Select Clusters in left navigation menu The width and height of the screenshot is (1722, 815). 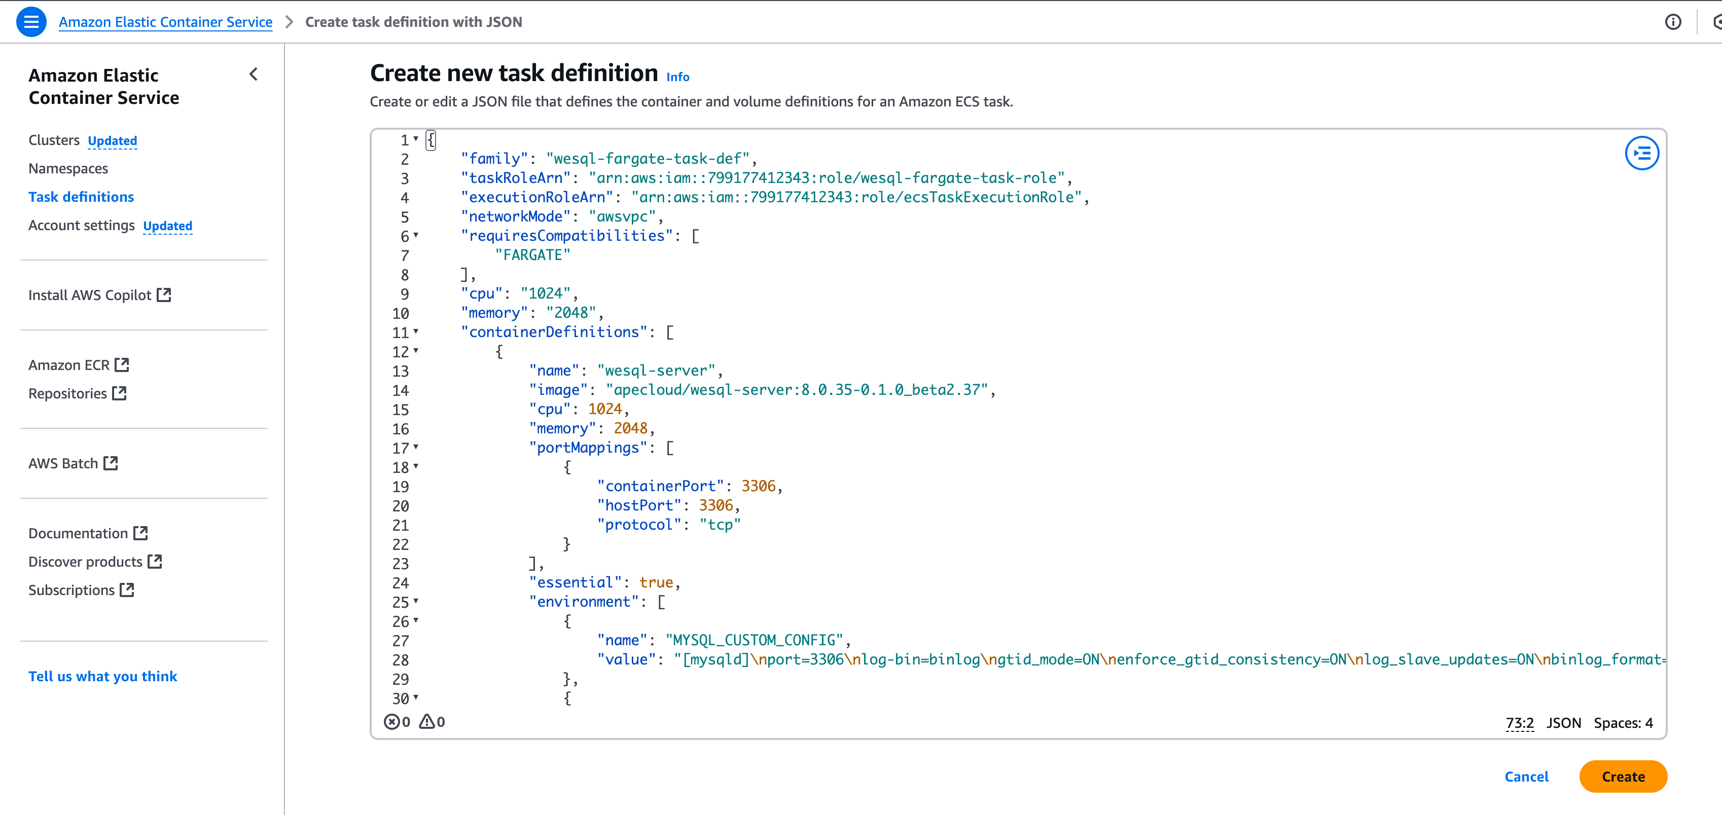coord(55,139)
